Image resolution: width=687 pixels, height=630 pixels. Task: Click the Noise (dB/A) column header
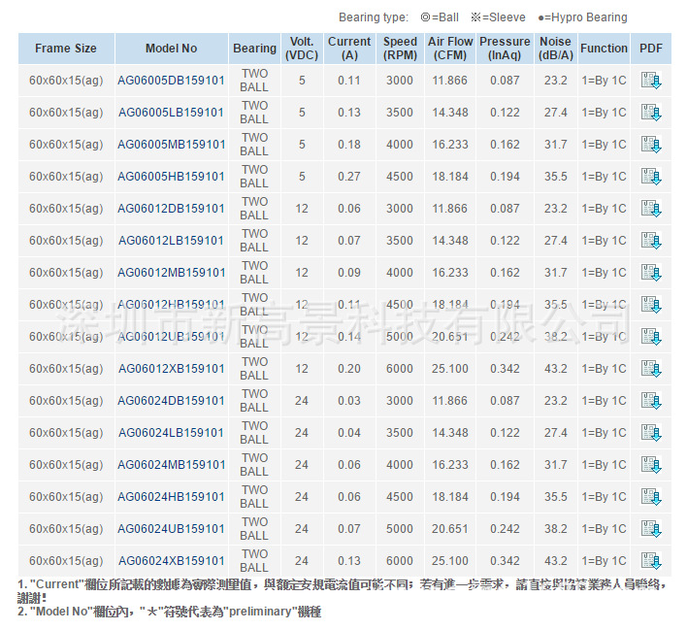[x=556, y=49]
